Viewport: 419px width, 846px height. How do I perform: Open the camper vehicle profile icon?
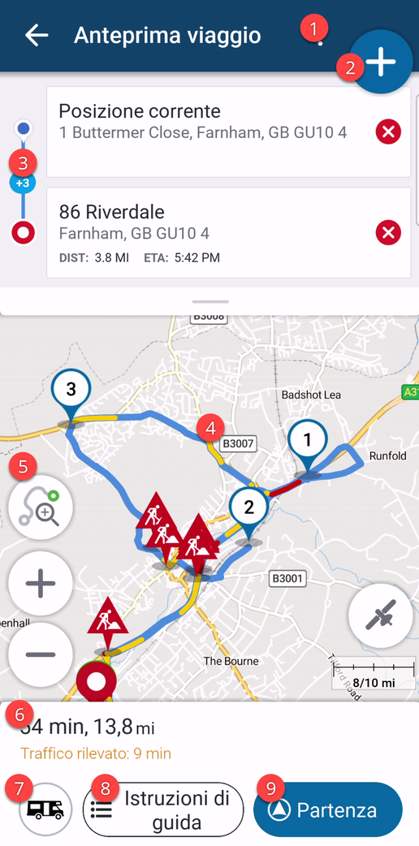[x=45, y=809]
